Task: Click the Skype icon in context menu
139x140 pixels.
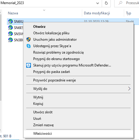Action: pyautogui.click(x=29, y=46)
